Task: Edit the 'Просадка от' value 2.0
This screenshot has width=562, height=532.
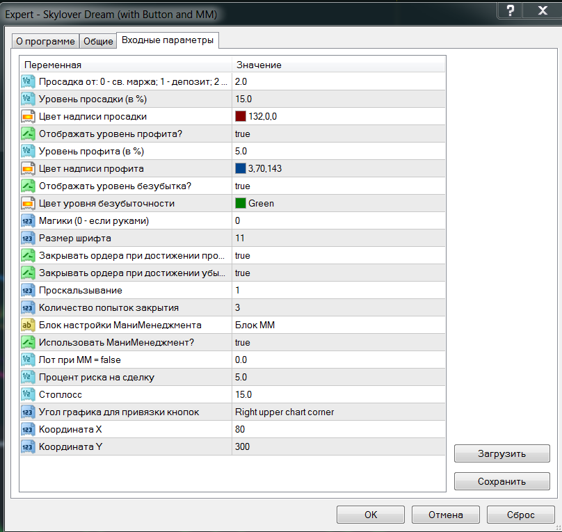Action: [x=338, y=81]
